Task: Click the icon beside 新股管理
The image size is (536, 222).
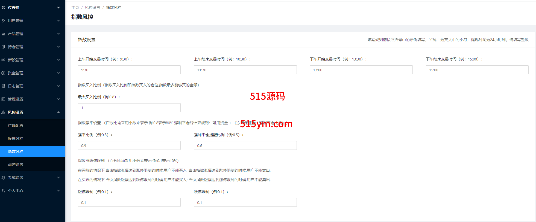Action: pos(3,60)
